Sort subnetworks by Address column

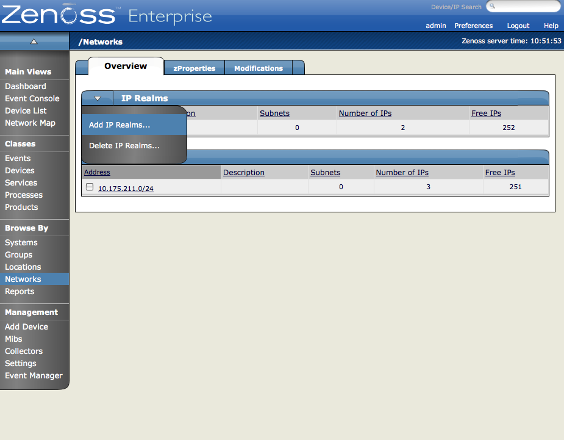[x=97, y=172]
